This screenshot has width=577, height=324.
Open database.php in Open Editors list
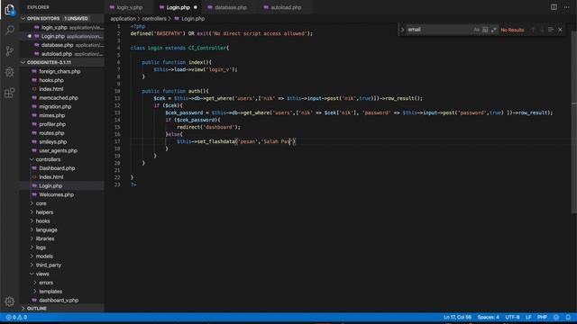62,45
